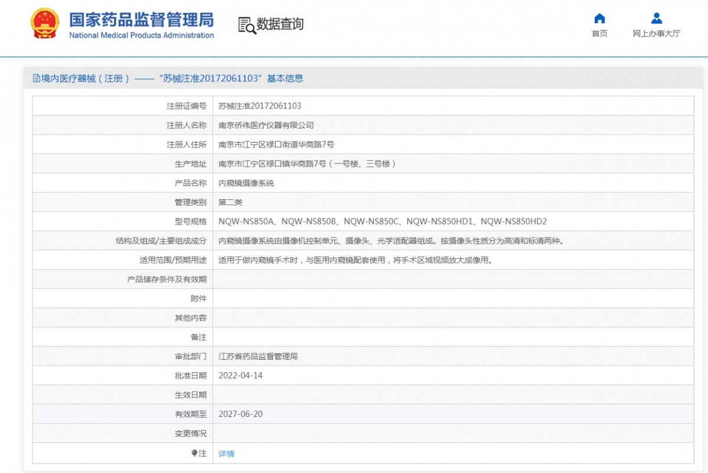The height and width of the screenshot is (473, 708).
Task: Click the 其他内容 row label
Action: 191,318
